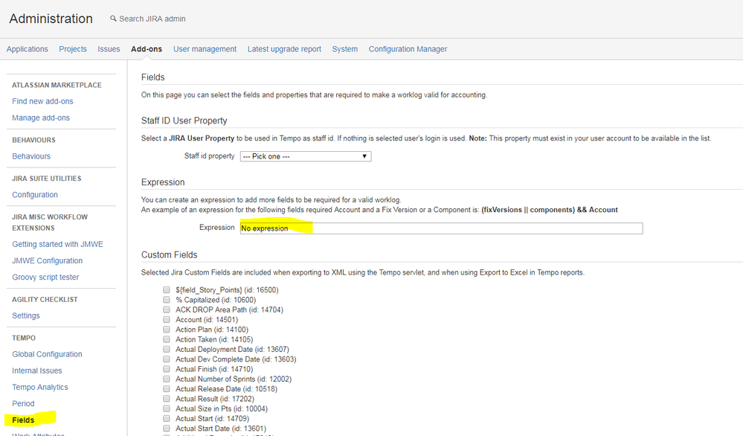Open Tempo Analytics link
Image resolution: width=743 pixels, height=436 pixels.
coord(40,387)
